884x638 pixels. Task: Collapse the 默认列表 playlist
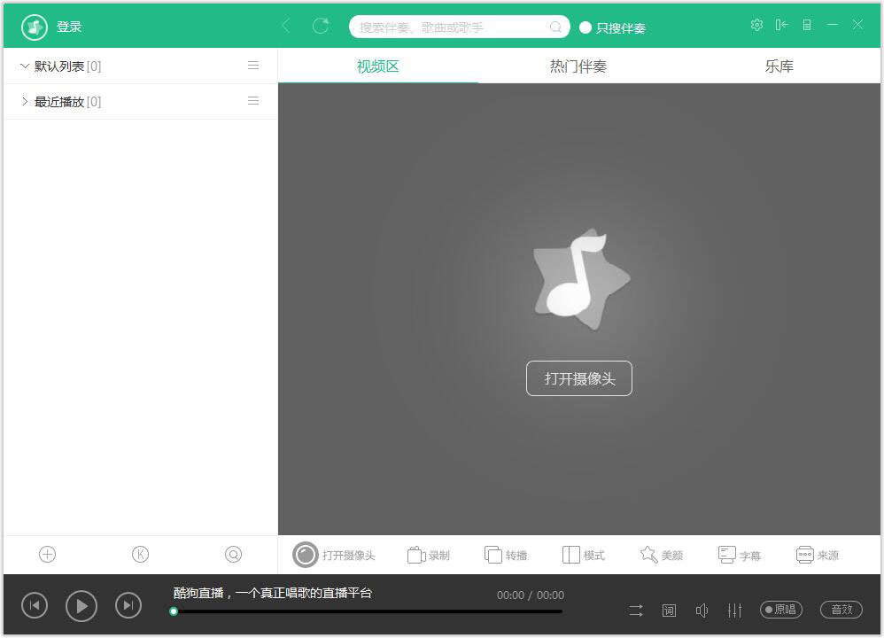coord(24,66)
